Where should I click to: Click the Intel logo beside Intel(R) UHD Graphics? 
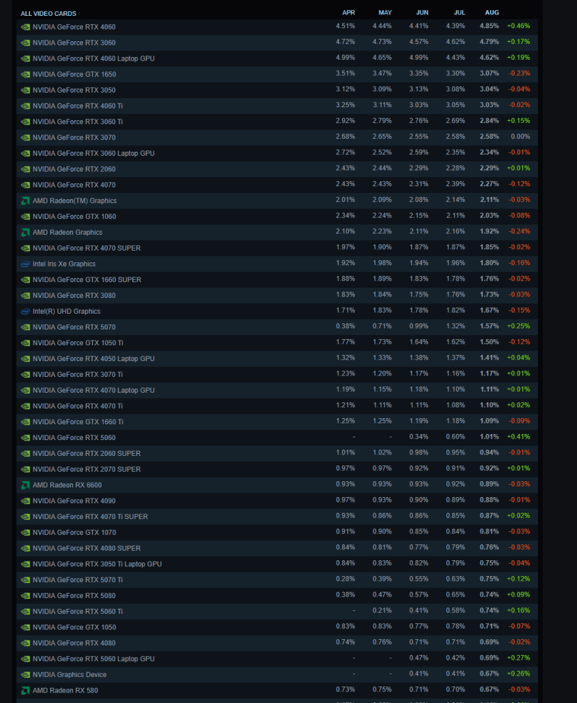[25, 311]
